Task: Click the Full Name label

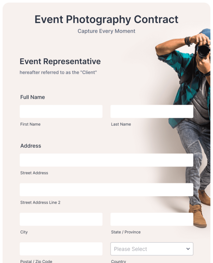Action: click(33, 97)
